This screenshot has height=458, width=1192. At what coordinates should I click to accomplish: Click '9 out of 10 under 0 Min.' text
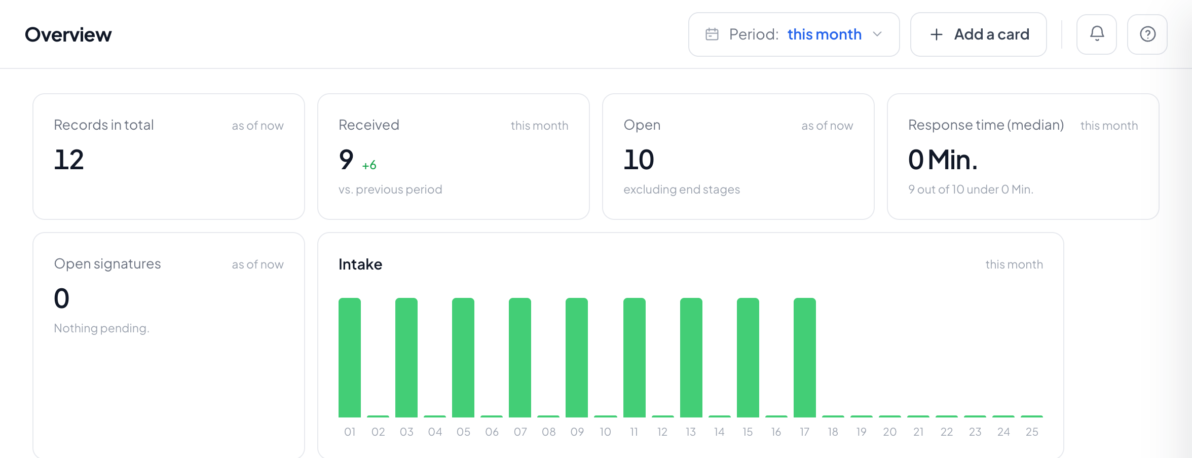coord(971,189)
